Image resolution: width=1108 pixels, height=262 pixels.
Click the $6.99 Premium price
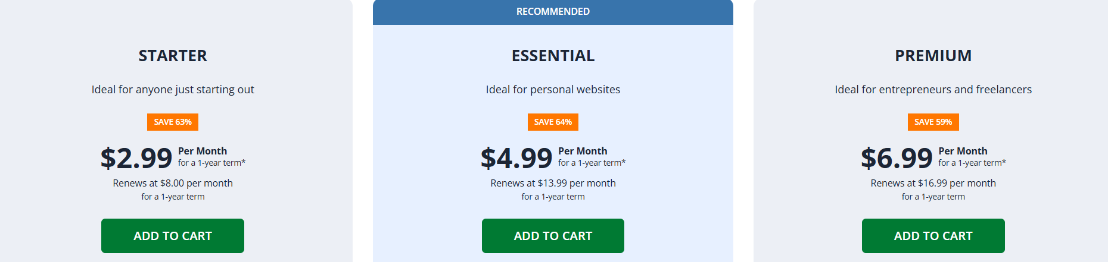(x=897, y=158)
